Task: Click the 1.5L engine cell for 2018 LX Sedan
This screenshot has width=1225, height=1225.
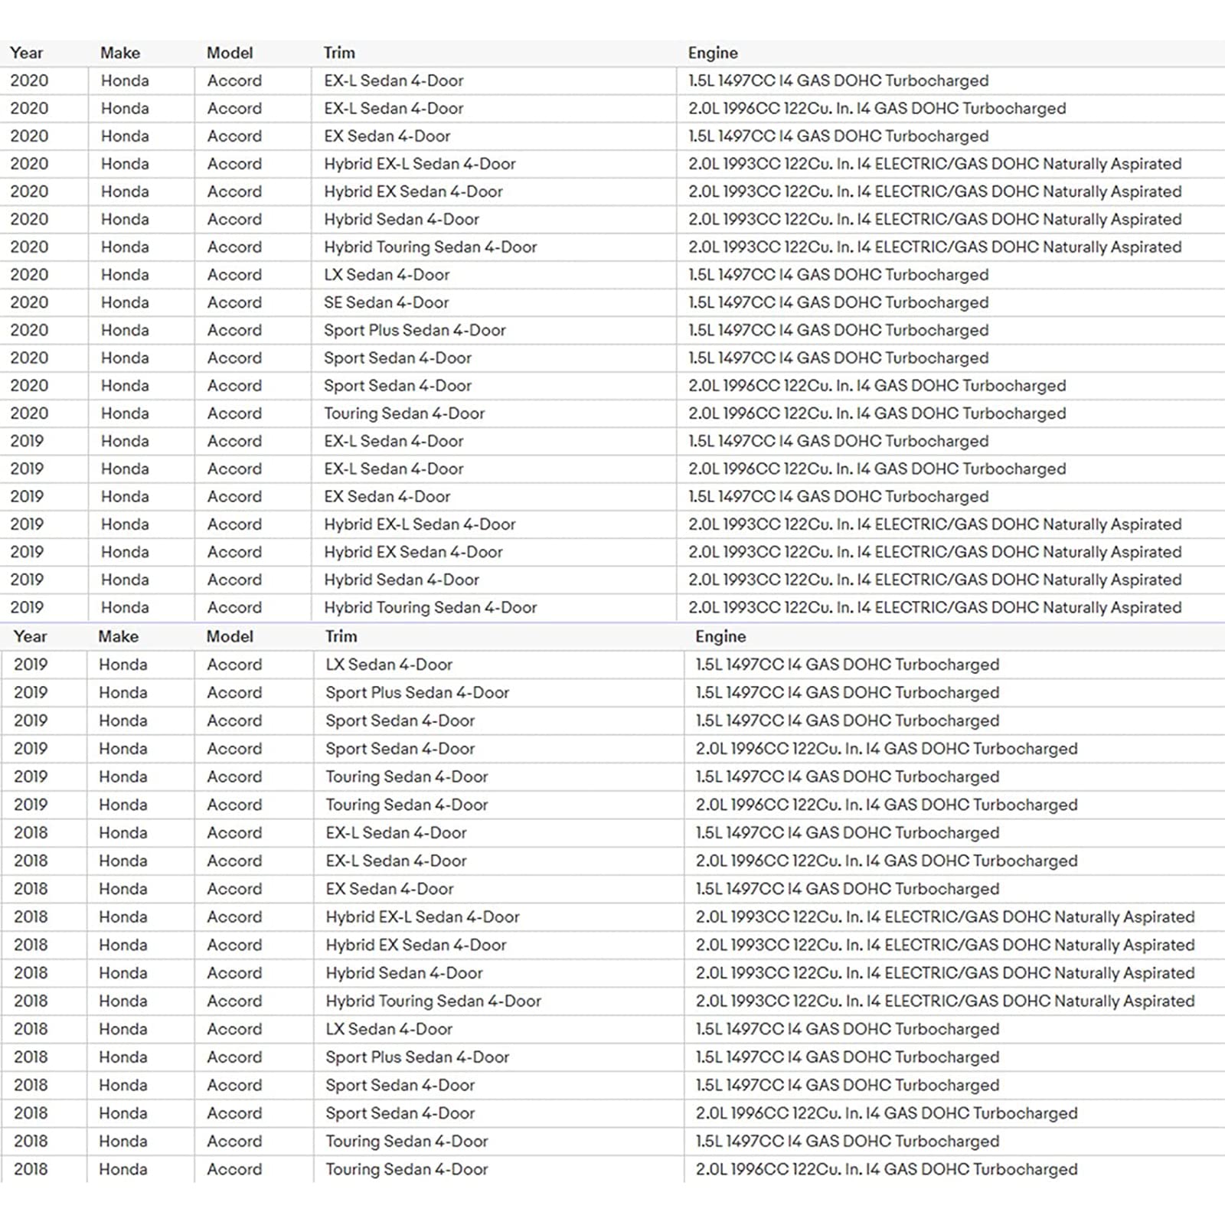Action: [955, 1029]
